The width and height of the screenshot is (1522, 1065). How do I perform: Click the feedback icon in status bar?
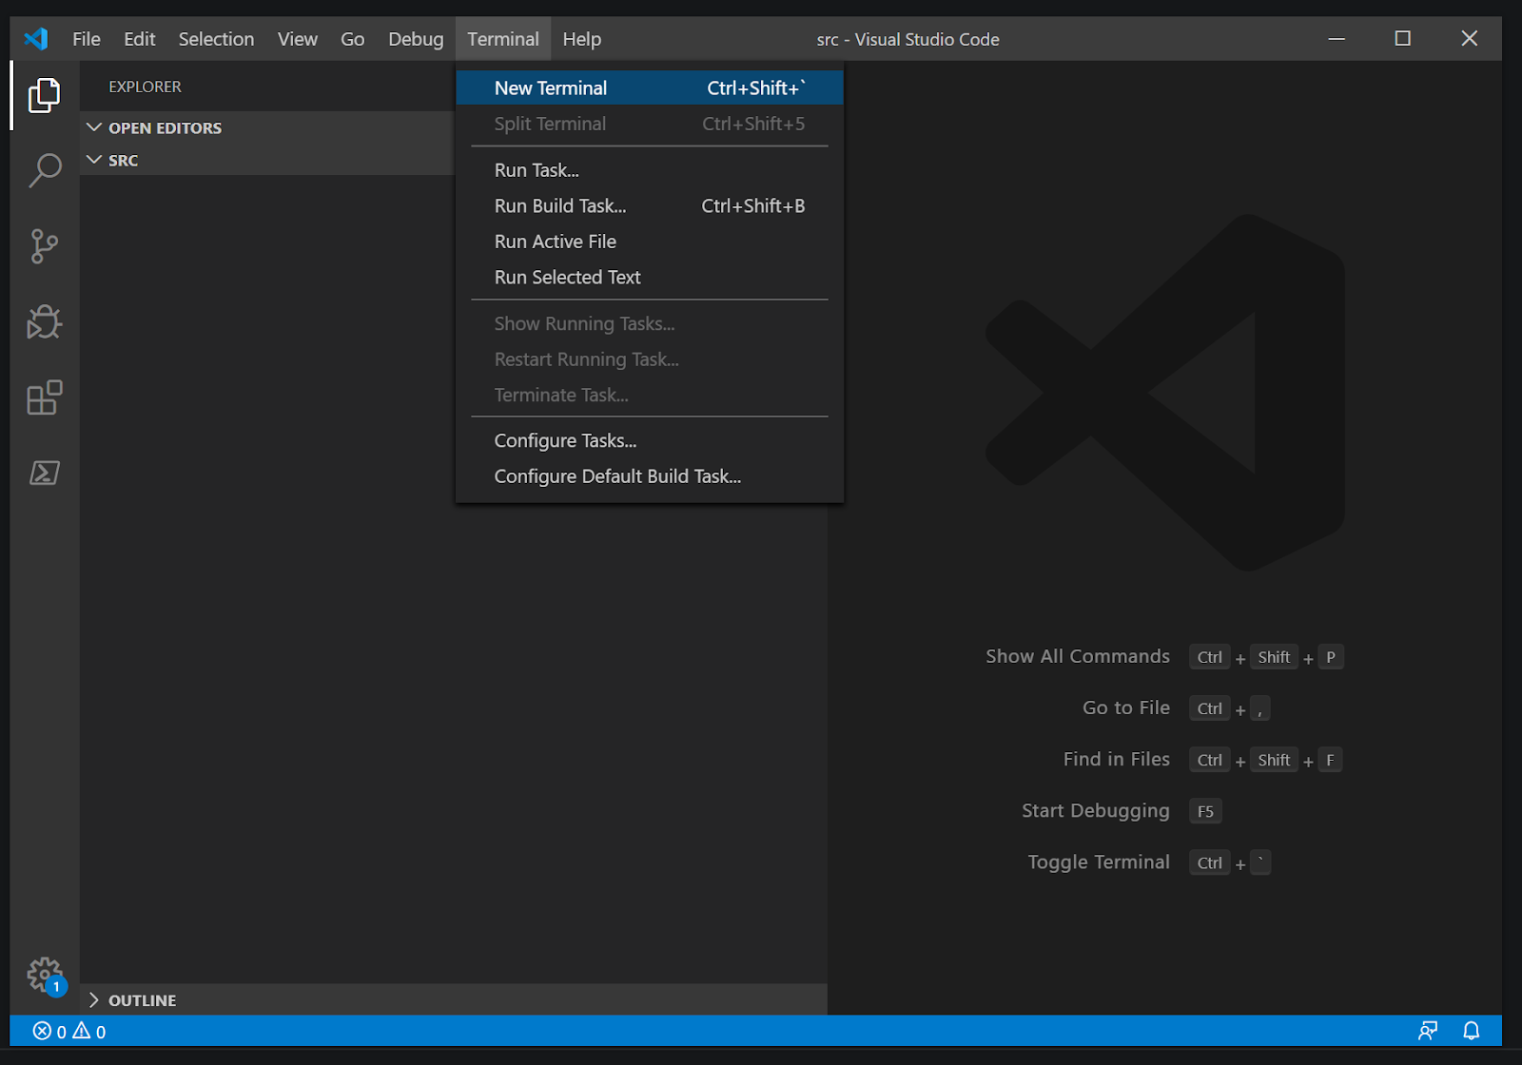click(1427, 1031)
